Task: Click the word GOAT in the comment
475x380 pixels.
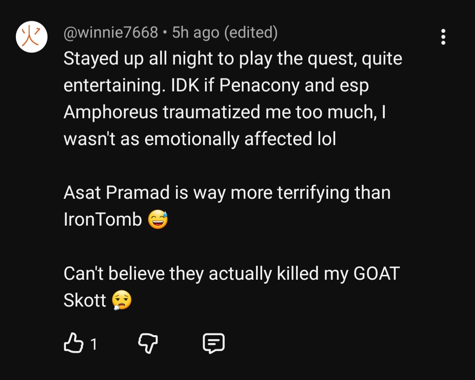Action: click(376, 273)
